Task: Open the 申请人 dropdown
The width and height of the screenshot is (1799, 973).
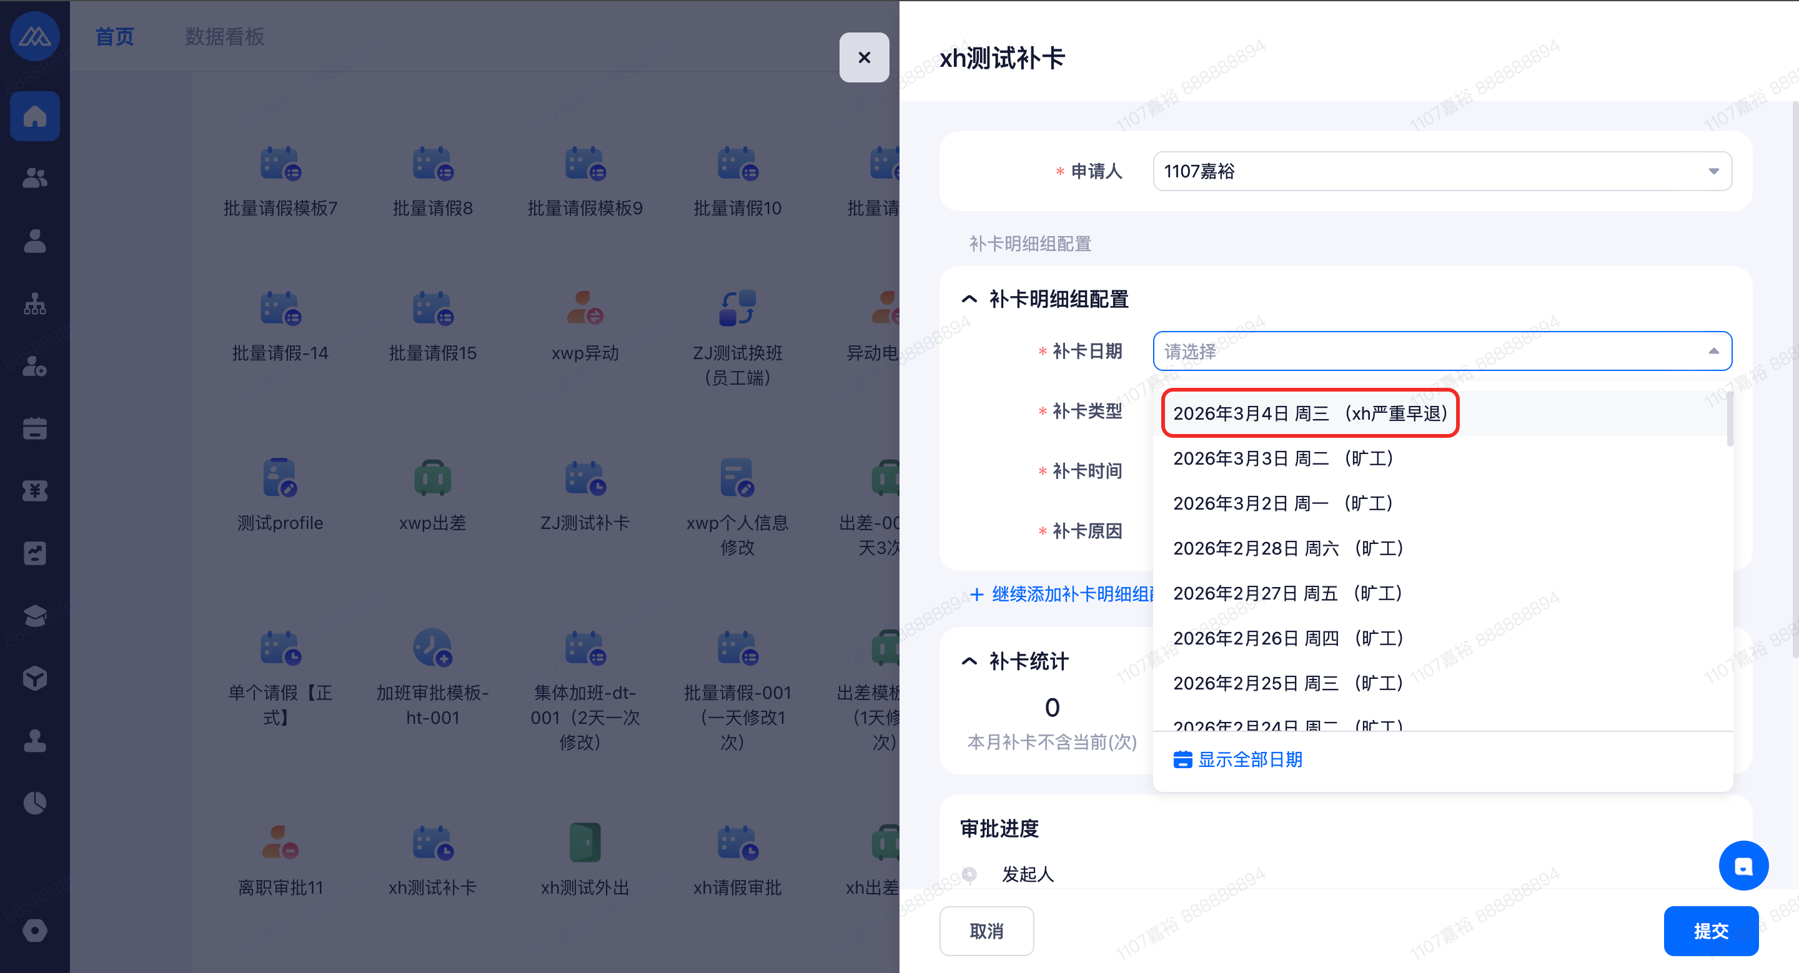Action: coord(1442,171)
